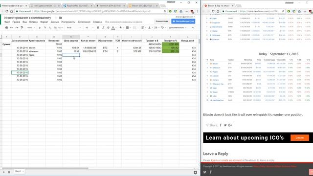Open the 123 number formats dropdown
The height and width of the screenshot is (176, 313).
coord(61,27)
